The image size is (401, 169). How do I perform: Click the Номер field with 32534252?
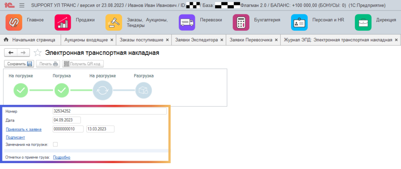coord(110,111)
